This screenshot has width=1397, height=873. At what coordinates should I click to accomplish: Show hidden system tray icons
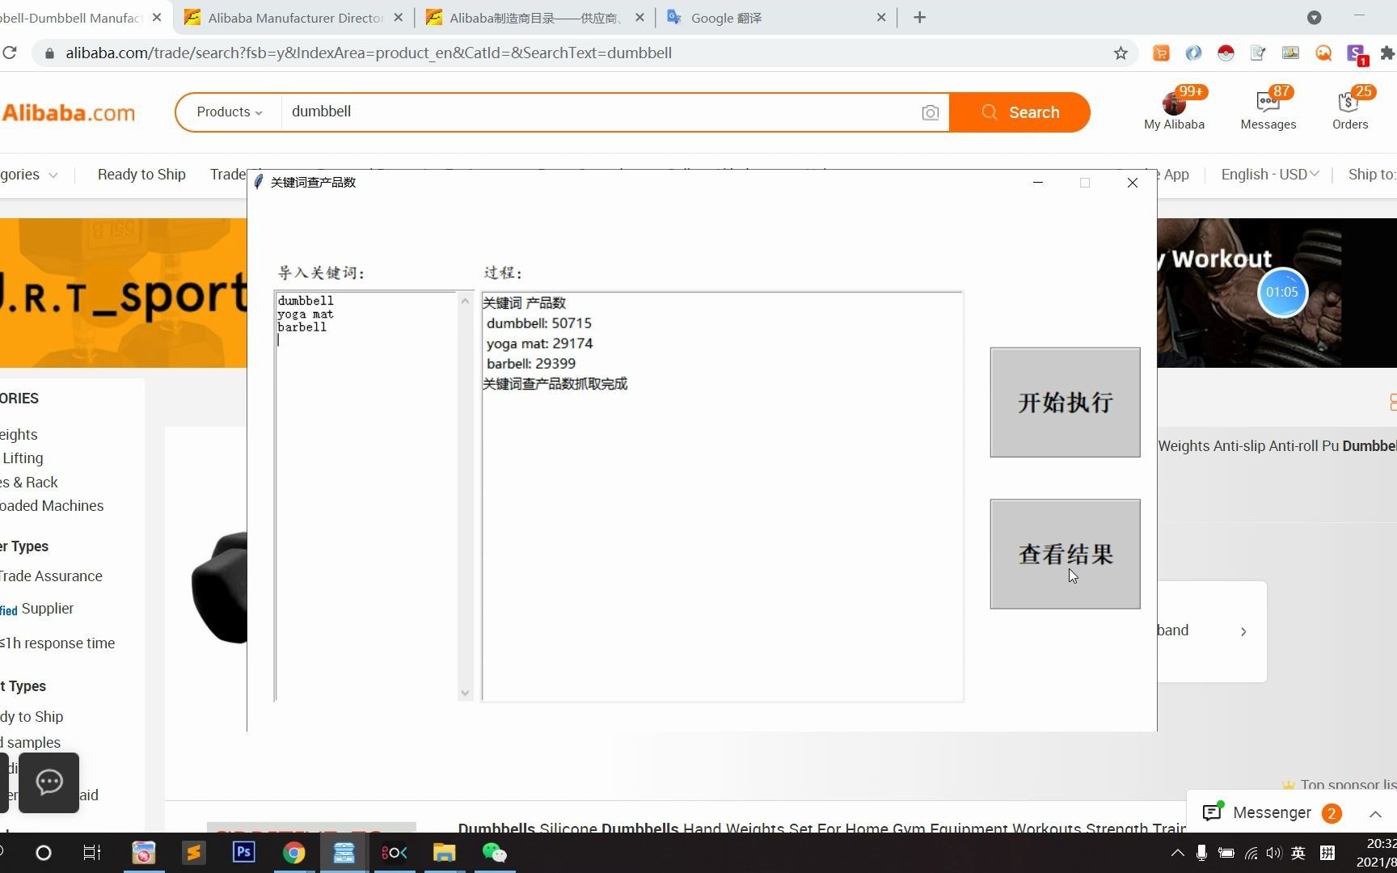(1178, 853)
